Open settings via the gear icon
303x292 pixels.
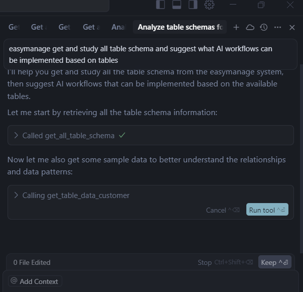[x=209, y=5]
